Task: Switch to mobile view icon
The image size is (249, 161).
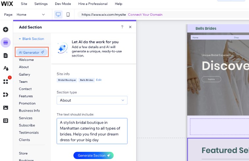Action: point(68,14)
